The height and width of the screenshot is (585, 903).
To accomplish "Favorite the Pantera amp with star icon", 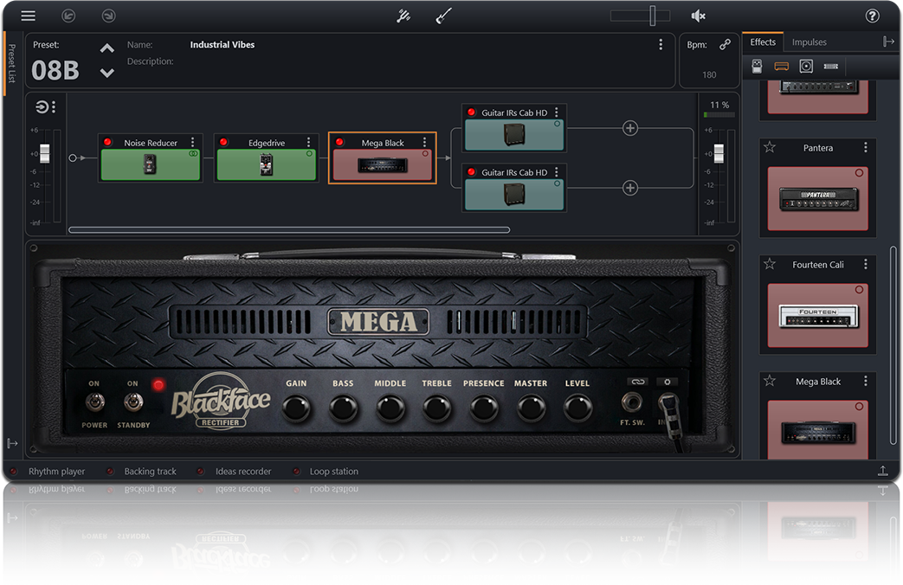I will (769, 148).
